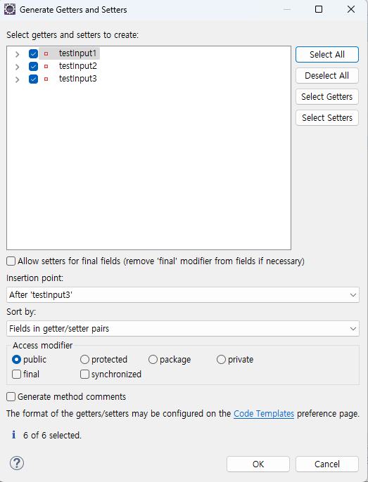
Task: Tick the synchronized modifier checkbox
Action: point(84,374)
